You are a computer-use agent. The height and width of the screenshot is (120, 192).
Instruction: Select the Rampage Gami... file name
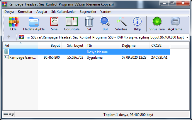coord(23,58)
